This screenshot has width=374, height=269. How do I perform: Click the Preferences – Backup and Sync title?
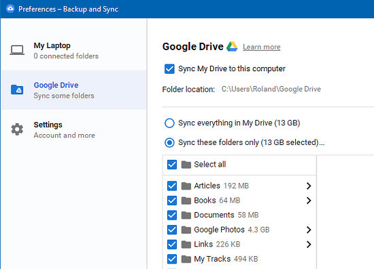pyautogui.click(x=68, y=9)
